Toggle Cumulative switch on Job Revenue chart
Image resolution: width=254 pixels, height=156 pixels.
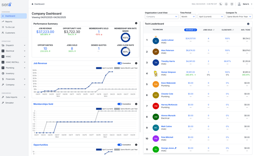(119, 63)
